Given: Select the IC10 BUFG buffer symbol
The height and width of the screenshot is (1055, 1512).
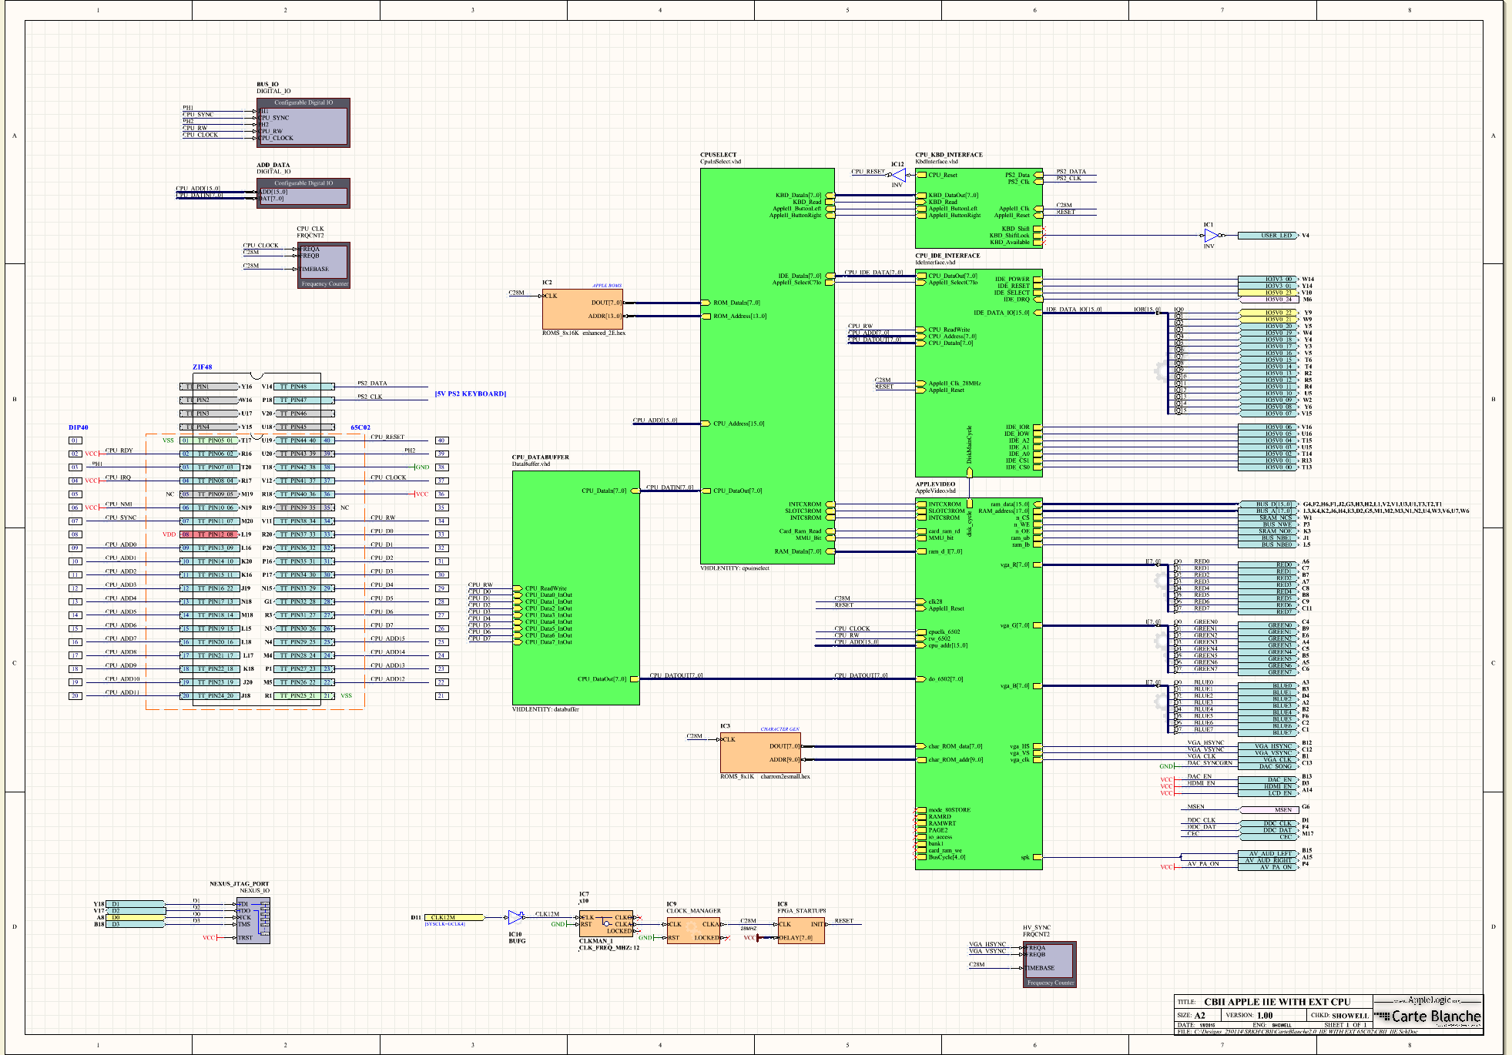Looking at the screenshot, I should click(x=515, y=917).
